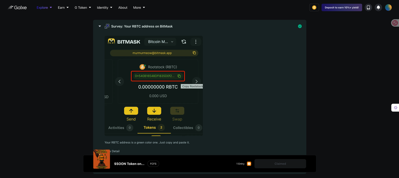
Task: Open the profile avatar menu
Action: pyautogui.click(x=388, y=7)
